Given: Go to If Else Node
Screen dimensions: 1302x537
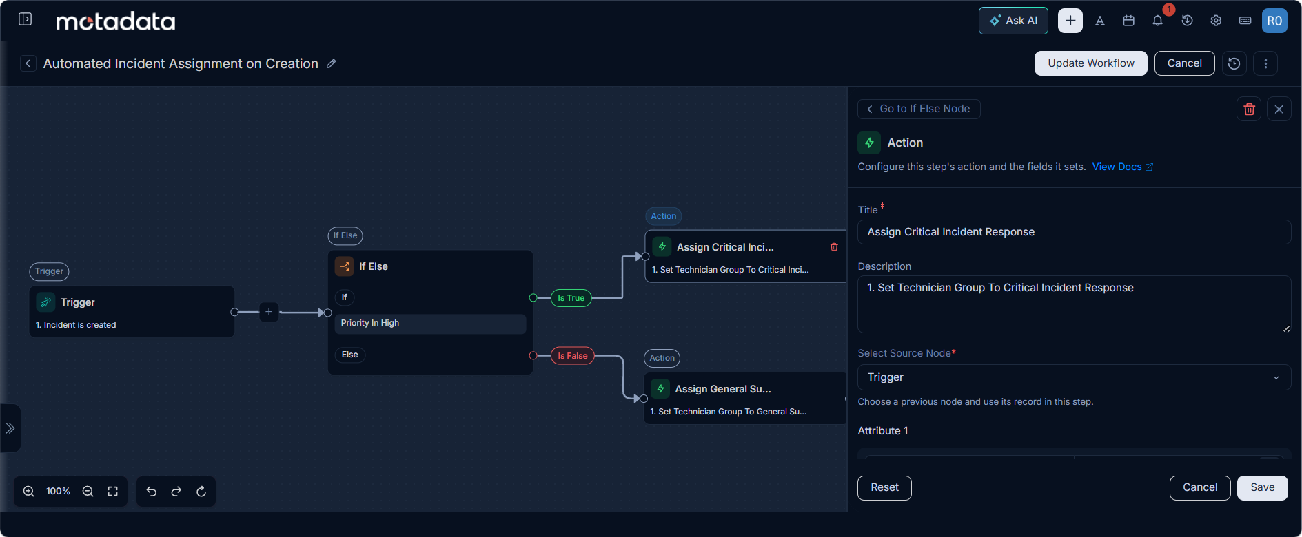Looking at the screenshot, I should (919, 109).
